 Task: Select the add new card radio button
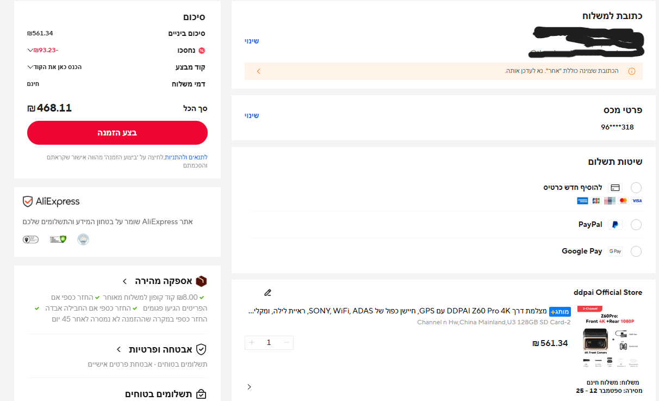636,188
